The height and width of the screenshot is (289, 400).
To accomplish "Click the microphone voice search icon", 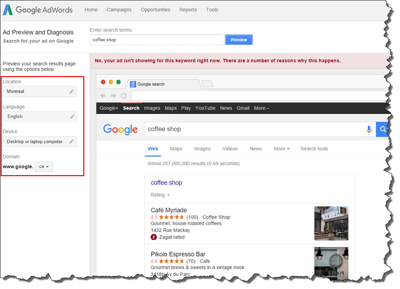I will point(369,129).
